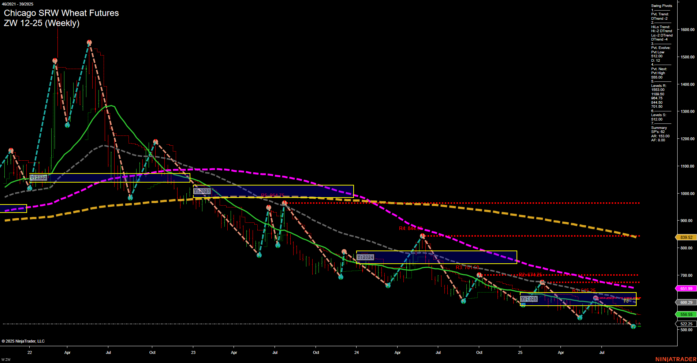Click the teal pivot low marker below Y:2023 box
Viewport: 697px width, 363px height.
(x=259, y=255)
